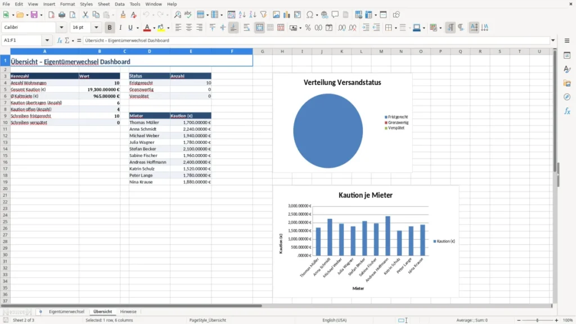Apply the yellow background color swatch
The height and width of the screenshot is (324, 576).
(161, 28)
